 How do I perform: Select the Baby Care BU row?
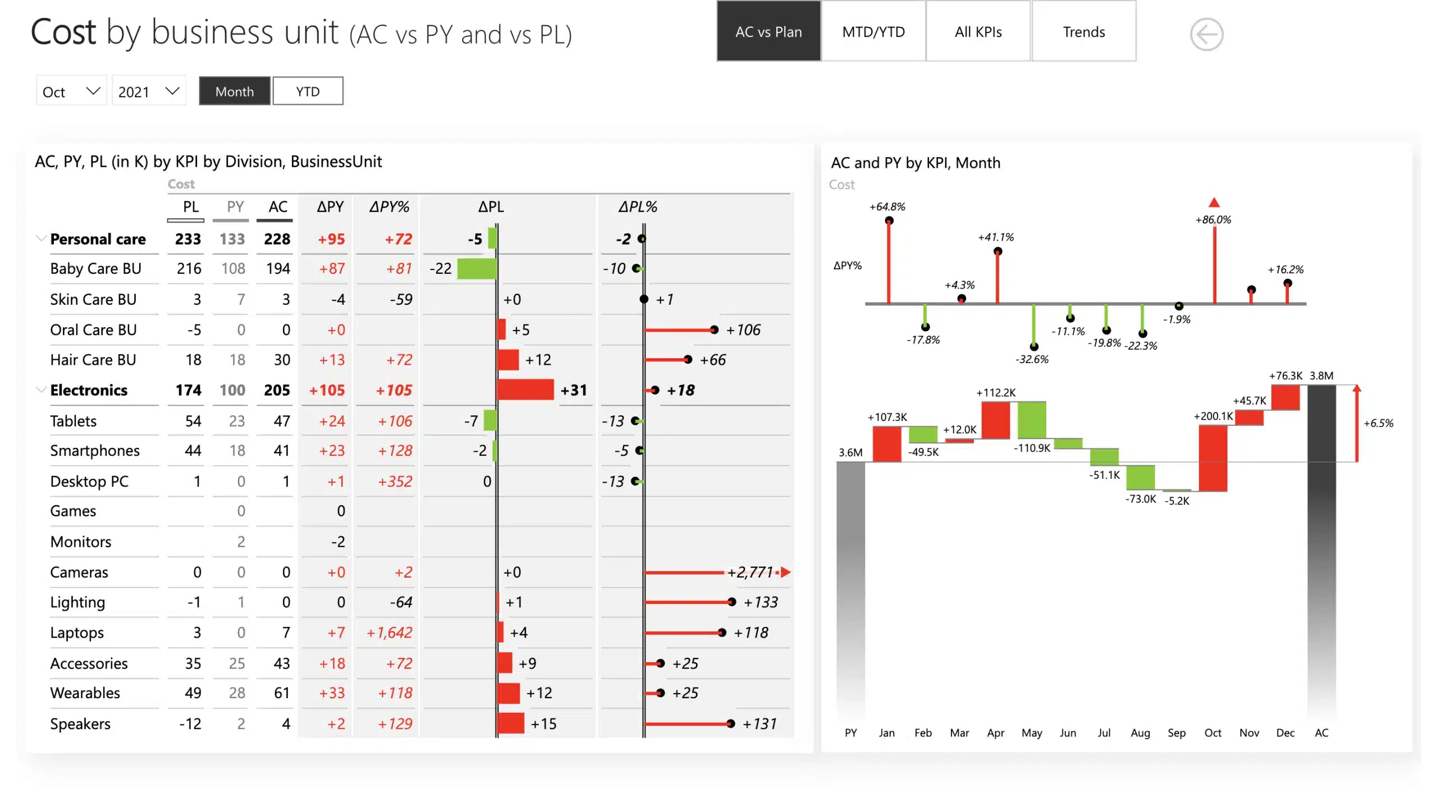[x=95, y=268]
